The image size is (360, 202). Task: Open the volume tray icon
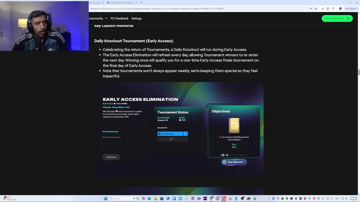[x=346, y=198]
